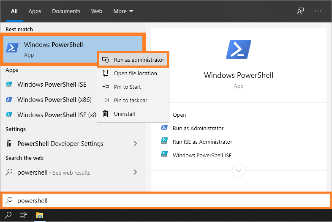Expand more actions with the down chevron
Viewport: 332px width, 222px height.
(x=239, y=171)
